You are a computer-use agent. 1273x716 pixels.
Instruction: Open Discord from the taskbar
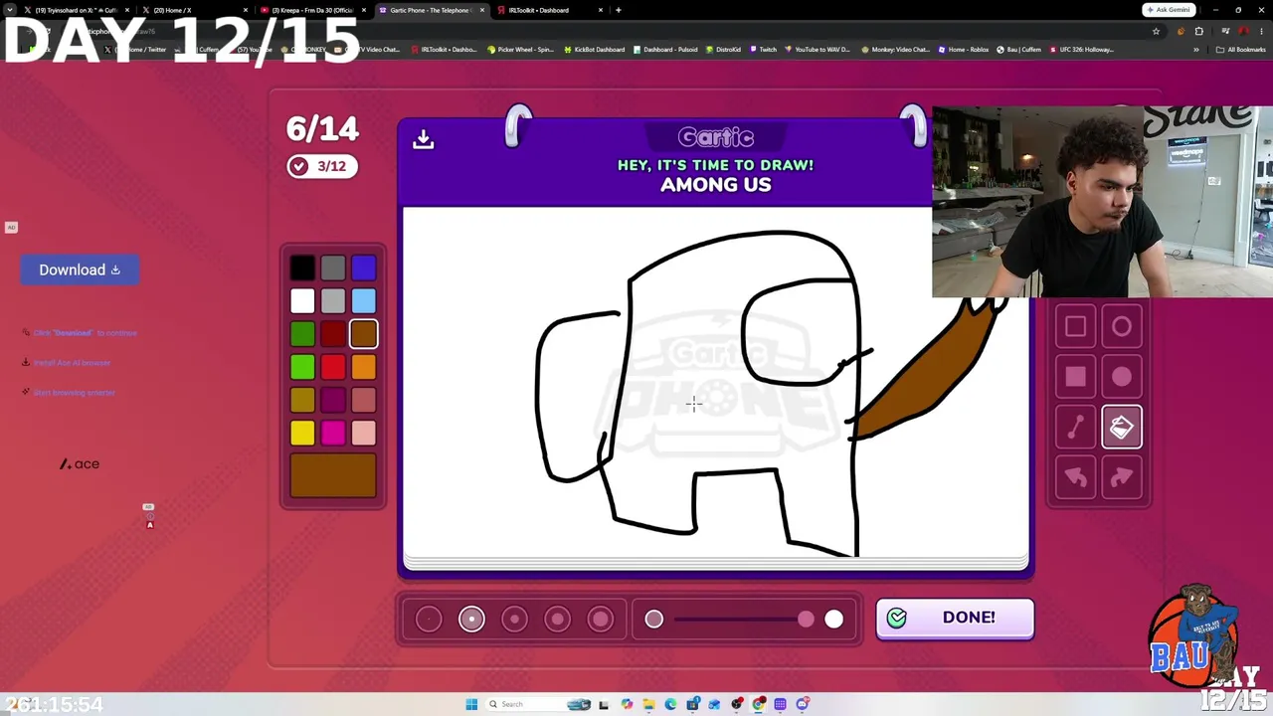(x=803, y=704)
